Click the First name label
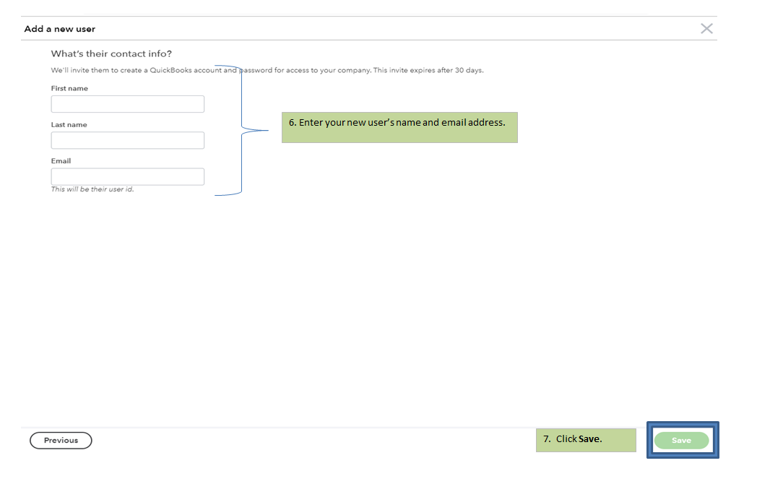The image size is (757, 497). pyautogui.click(x=69, y=88)
